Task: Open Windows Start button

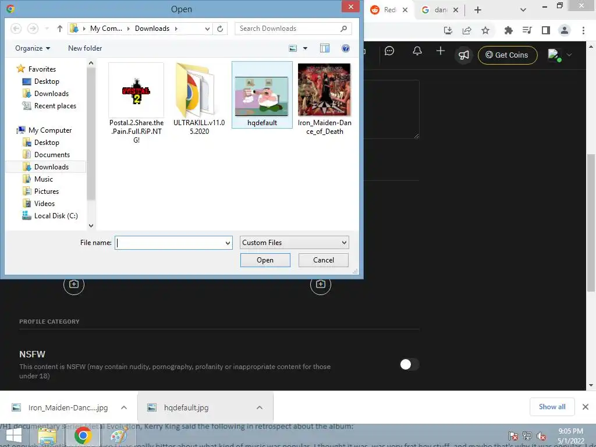Action: (14, 435)
